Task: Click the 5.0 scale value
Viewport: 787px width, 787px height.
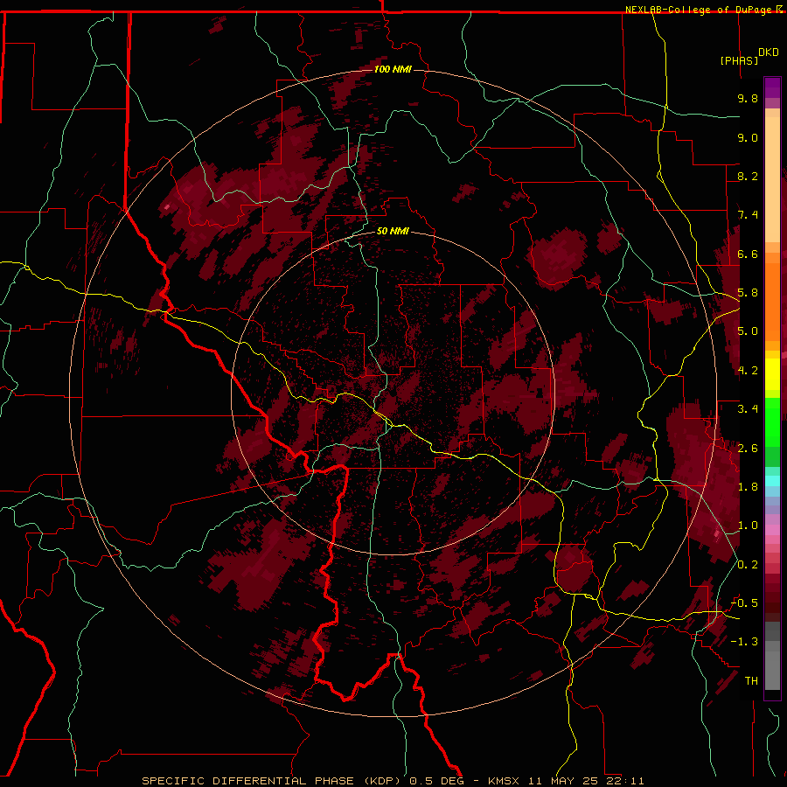Action: [748, 331]
